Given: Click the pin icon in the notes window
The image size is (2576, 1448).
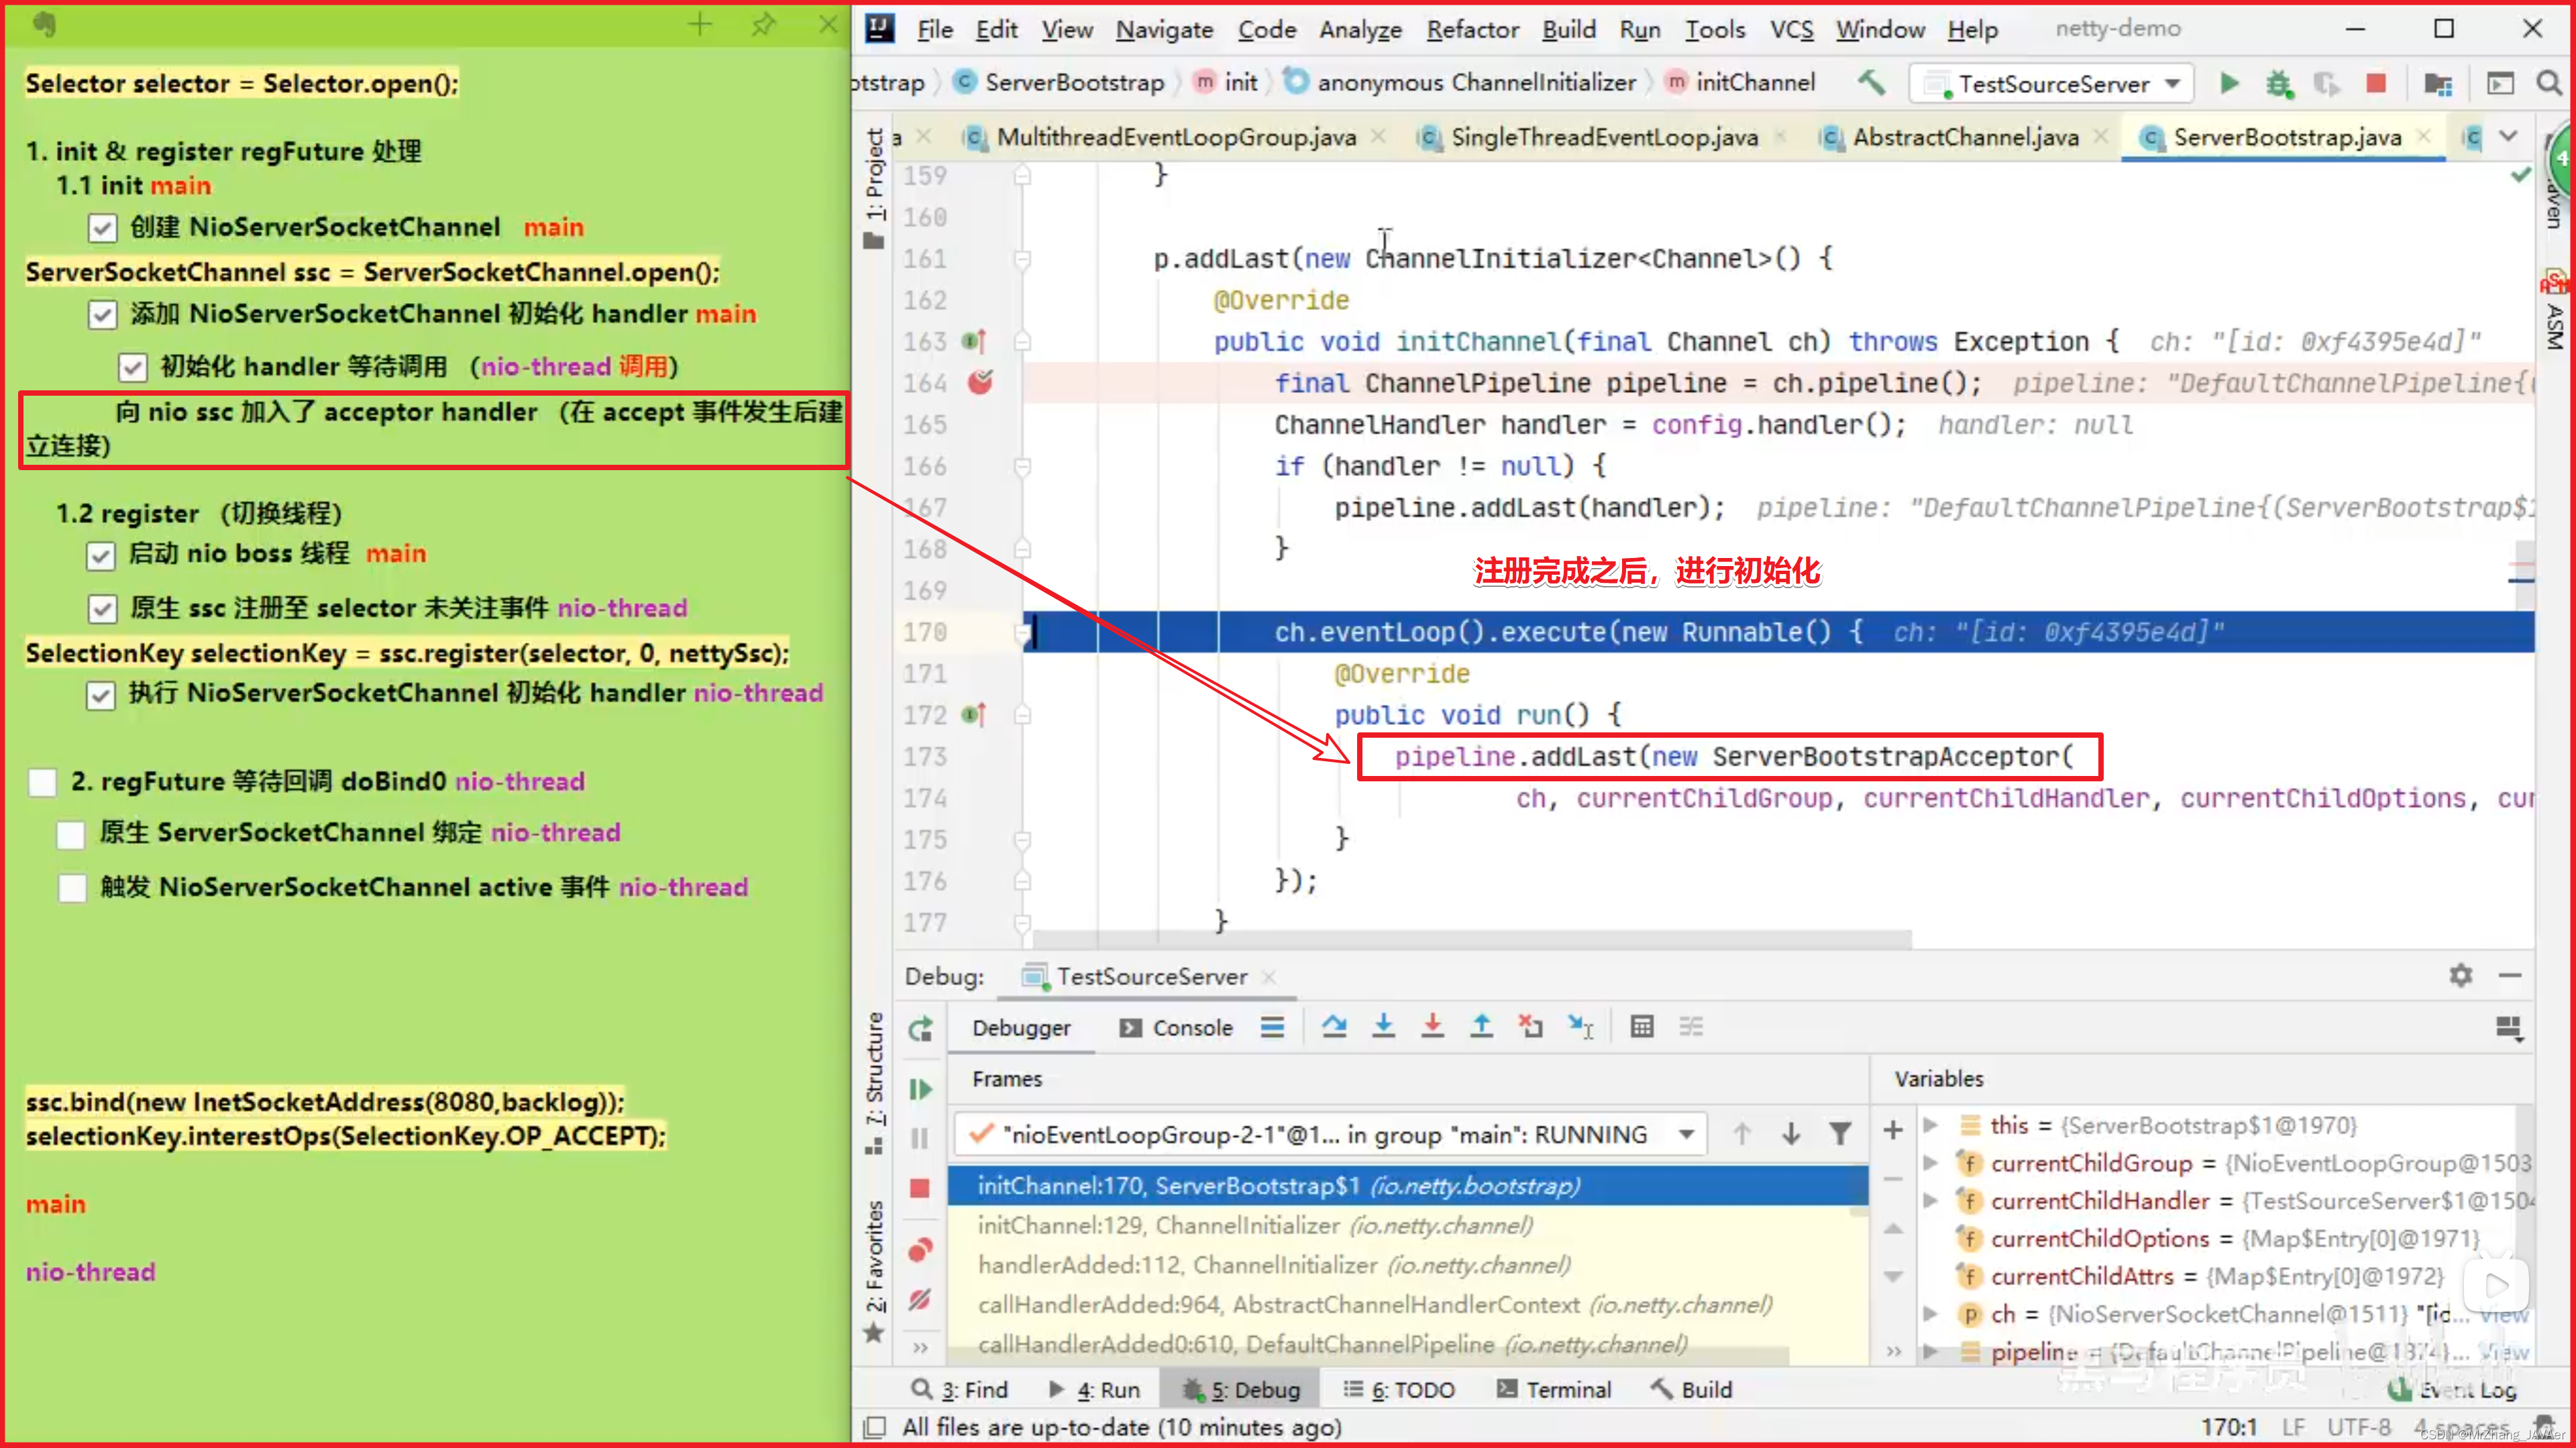Looking at the screenshot, I should 764,24.
